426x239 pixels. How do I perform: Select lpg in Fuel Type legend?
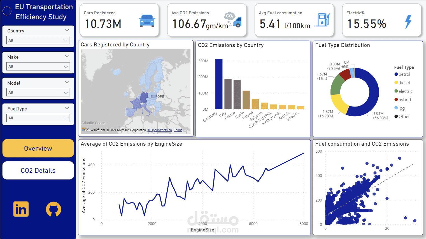(399, 108)
